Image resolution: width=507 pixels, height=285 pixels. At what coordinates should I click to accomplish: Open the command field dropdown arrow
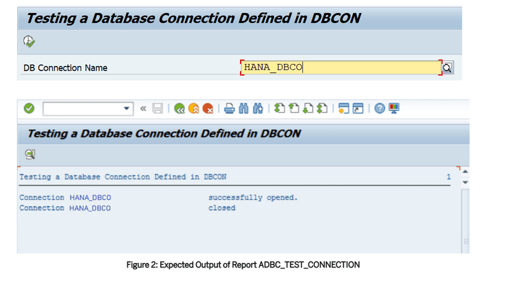[x=127, y=108]
